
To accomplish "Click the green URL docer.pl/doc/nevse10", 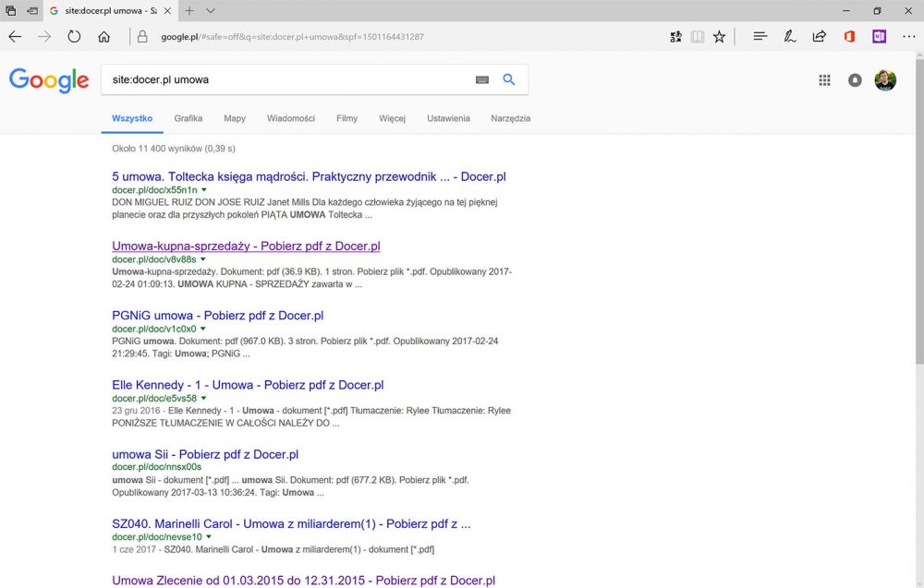I will pos(157,537).
